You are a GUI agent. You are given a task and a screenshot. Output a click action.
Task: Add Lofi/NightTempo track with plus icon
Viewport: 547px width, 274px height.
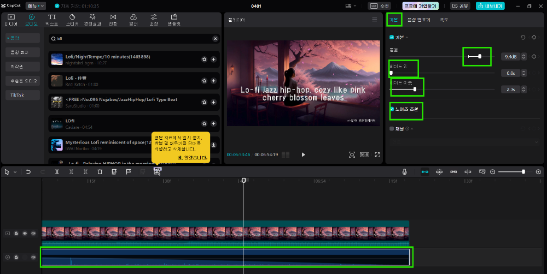click(213, 59)
